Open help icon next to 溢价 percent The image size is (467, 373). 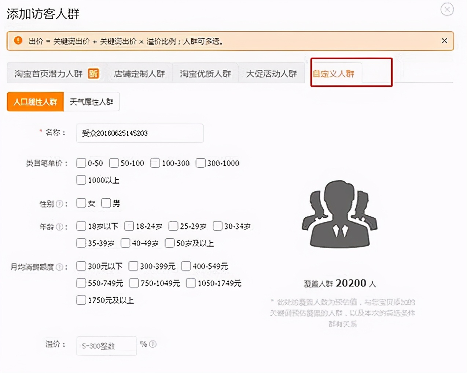(152, 344)
